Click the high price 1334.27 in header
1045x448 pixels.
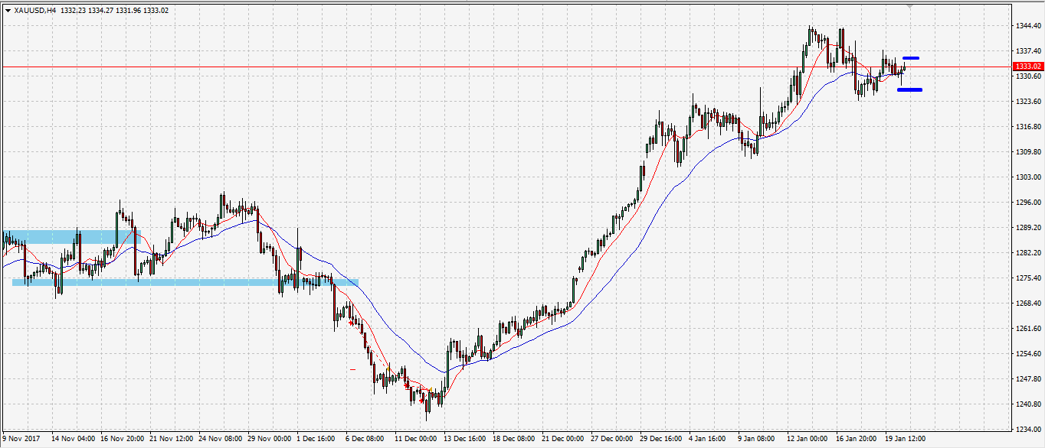(x=101, y=11)
